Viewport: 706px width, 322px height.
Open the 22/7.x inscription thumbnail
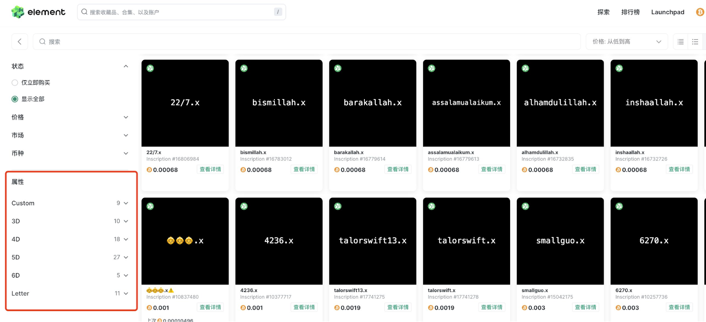click(185, 103)
